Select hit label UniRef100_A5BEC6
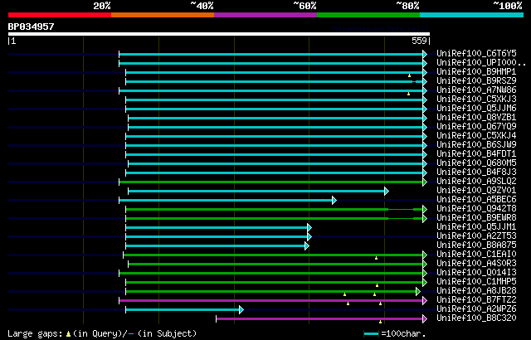The image size is (531, 340). click(x=476, y=200)
